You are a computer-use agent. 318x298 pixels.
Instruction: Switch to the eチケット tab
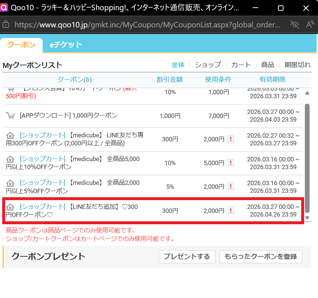click(66, 45)
